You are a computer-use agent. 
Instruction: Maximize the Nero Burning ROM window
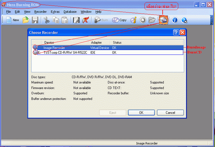[x=203, y=5]
